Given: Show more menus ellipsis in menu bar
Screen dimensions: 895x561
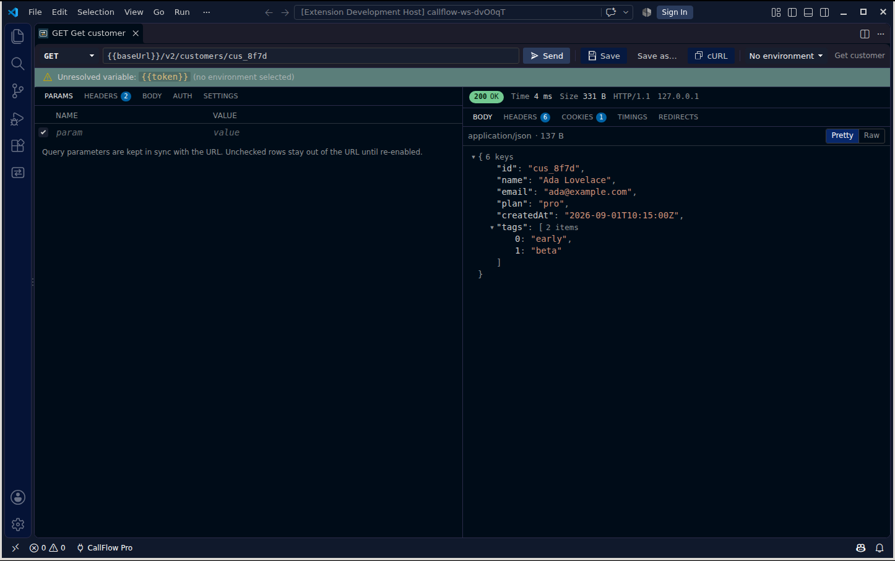Looking at the screenshot, I should pos(207,12).
